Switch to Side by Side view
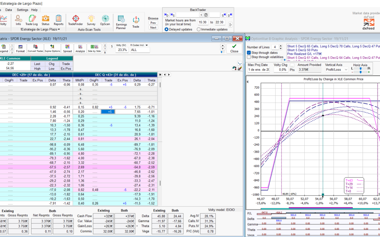 point(94,48)
